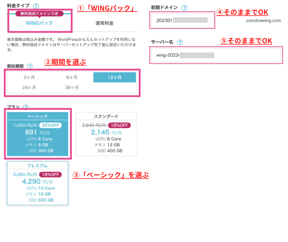The width and height of the screenshot is (288, 242).
Task: Choose the 6ヶ月 contract period
Action: point(72,77)
